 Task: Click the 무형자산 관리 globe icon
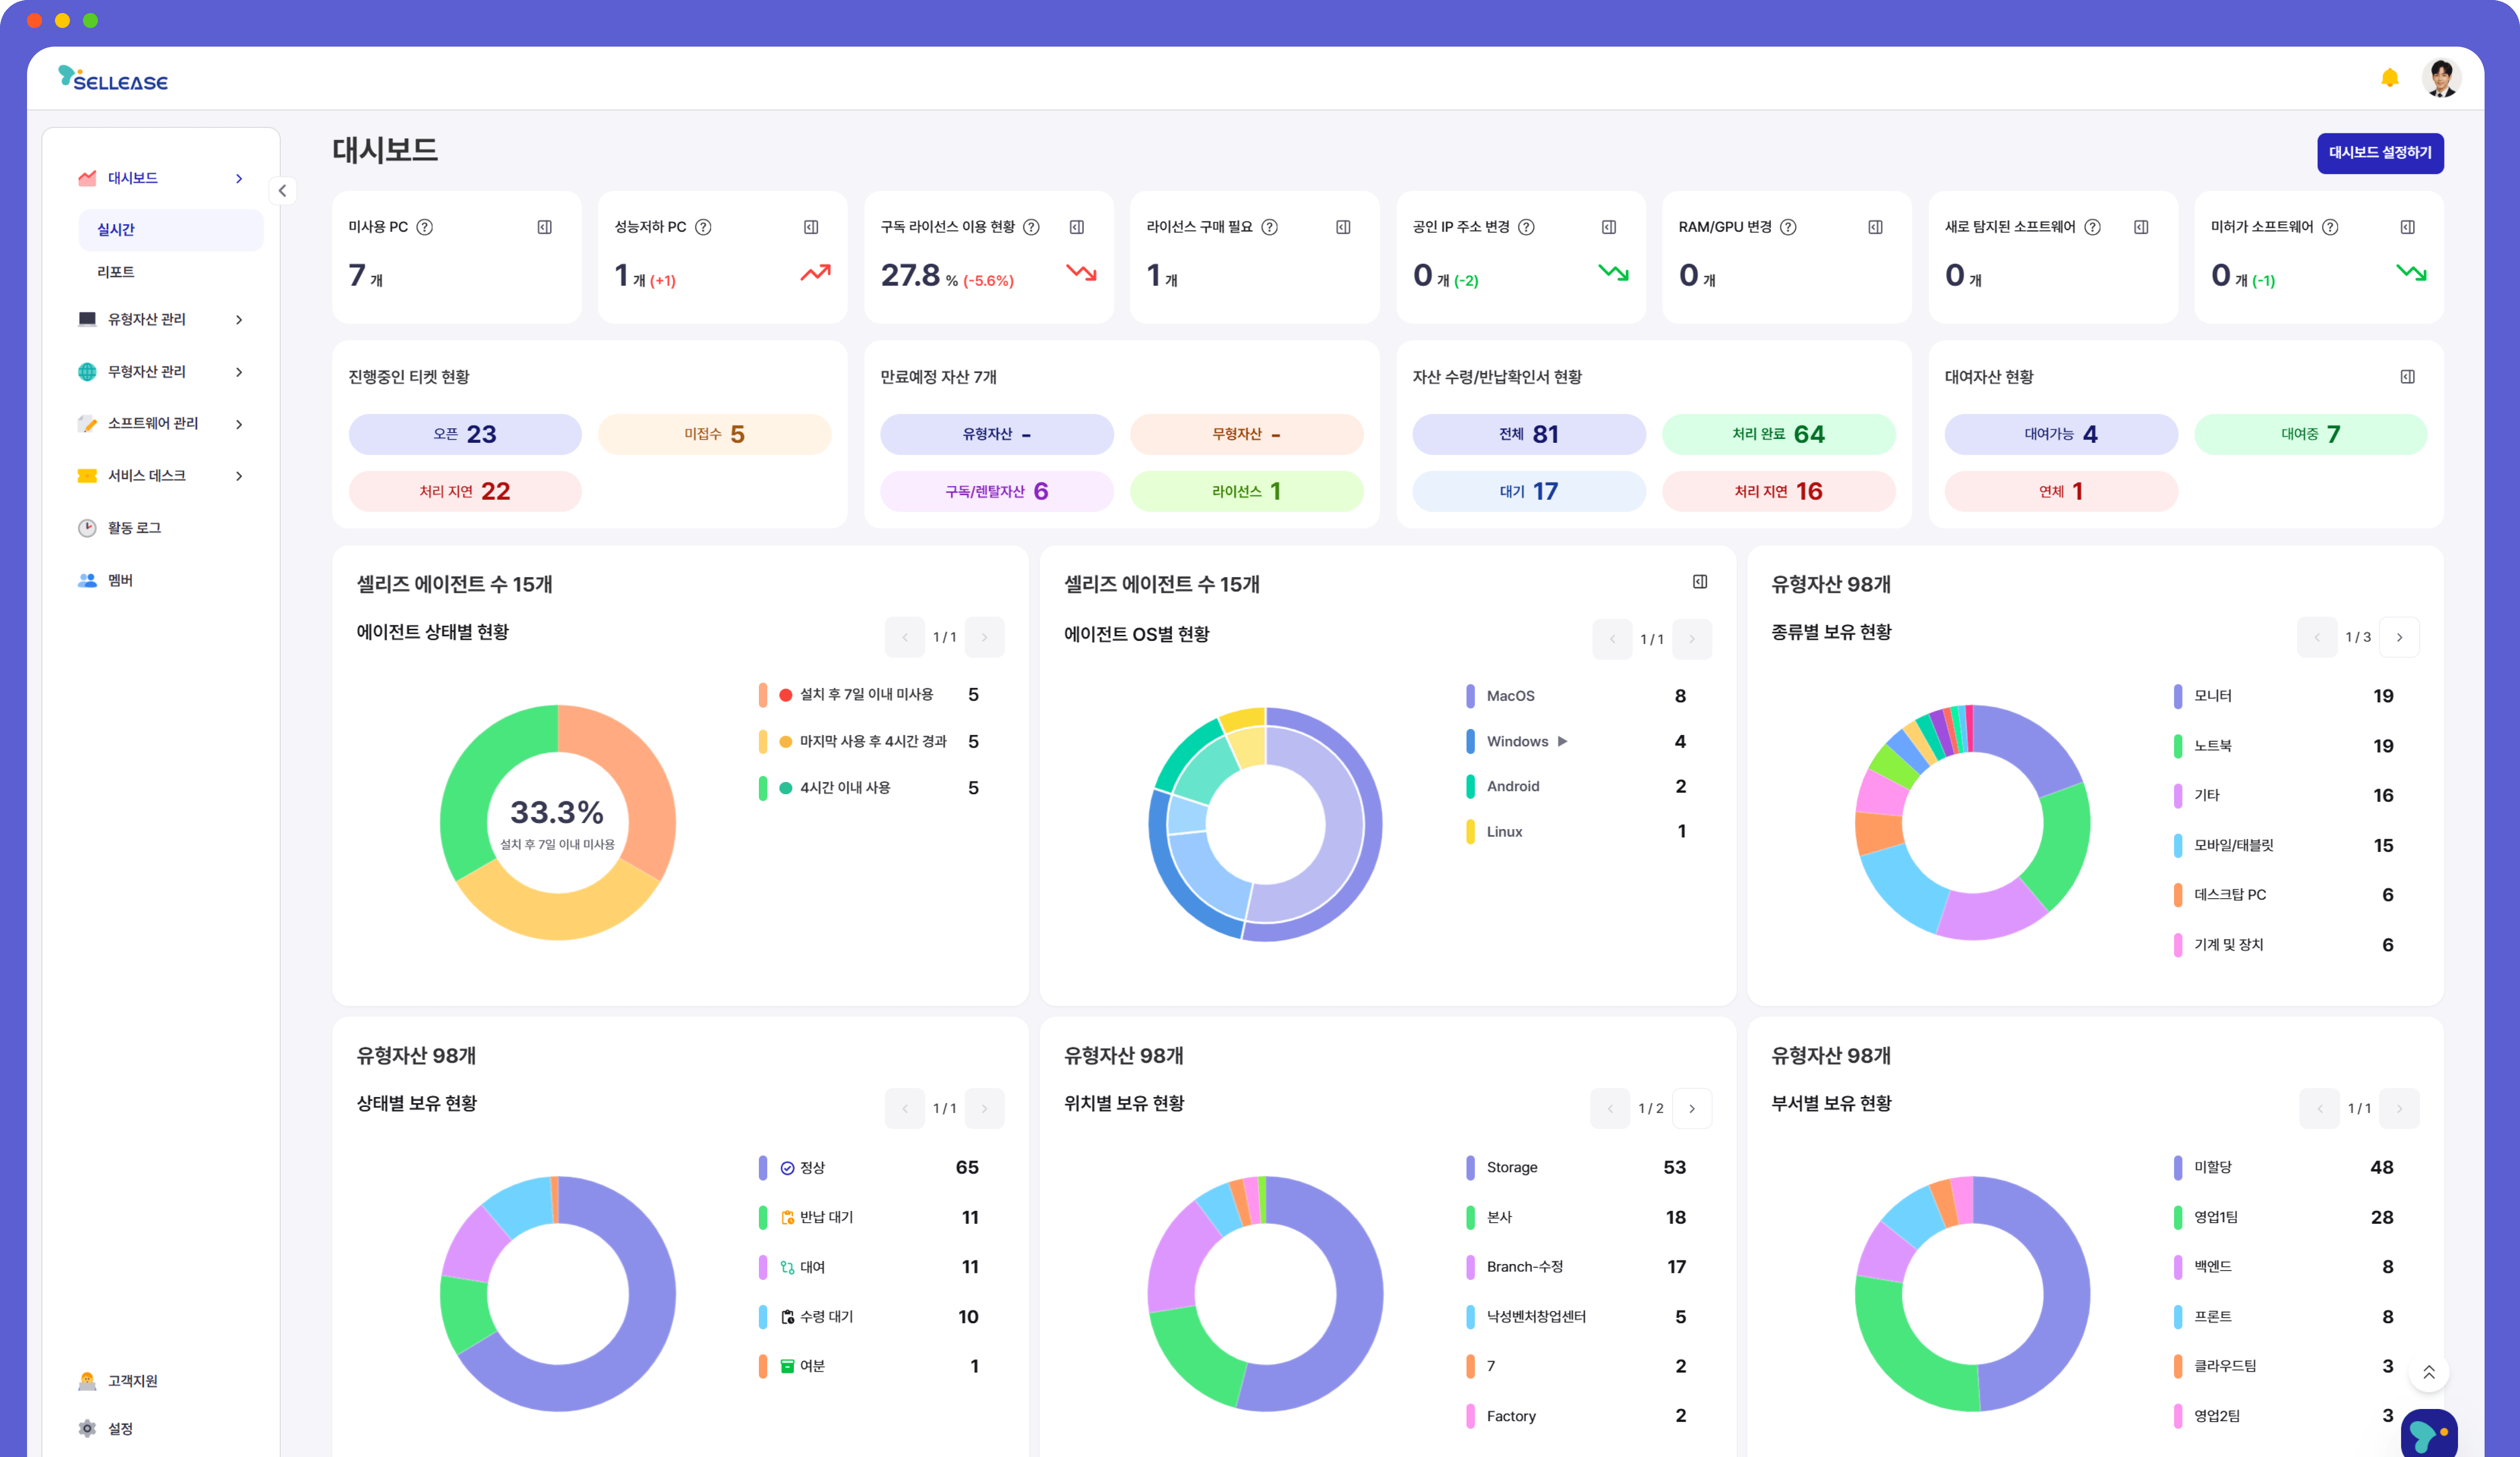[x=87, y=372]
